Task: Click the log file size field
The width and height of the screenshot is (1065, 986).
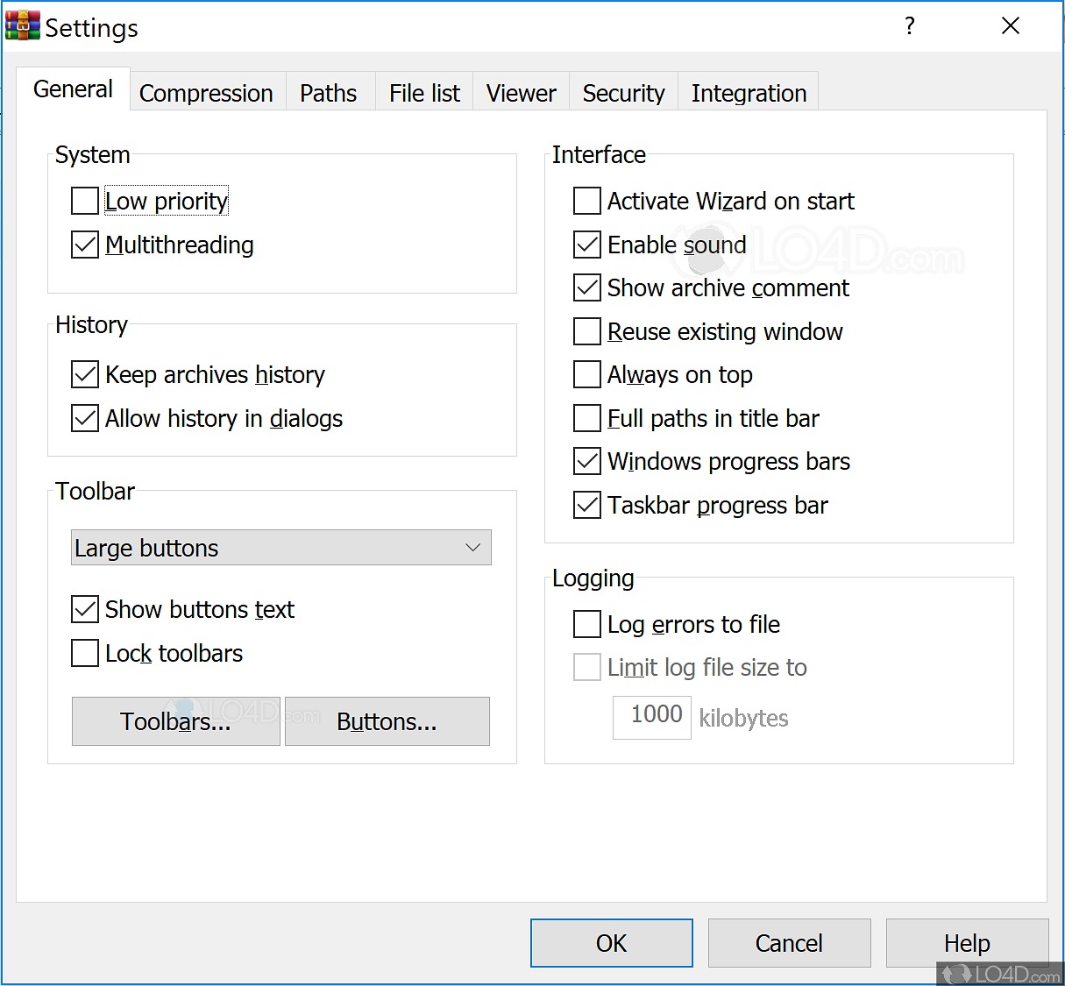Action: click(x=652, y=716)
